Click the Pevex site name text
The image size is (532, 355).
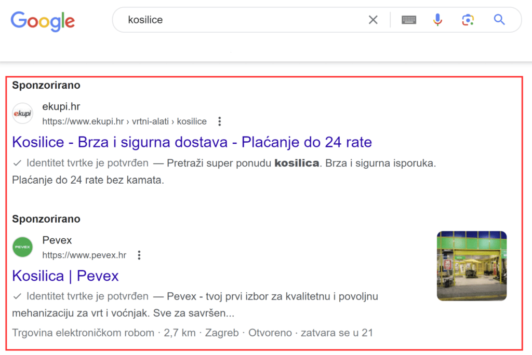click(x=57, y=240)
